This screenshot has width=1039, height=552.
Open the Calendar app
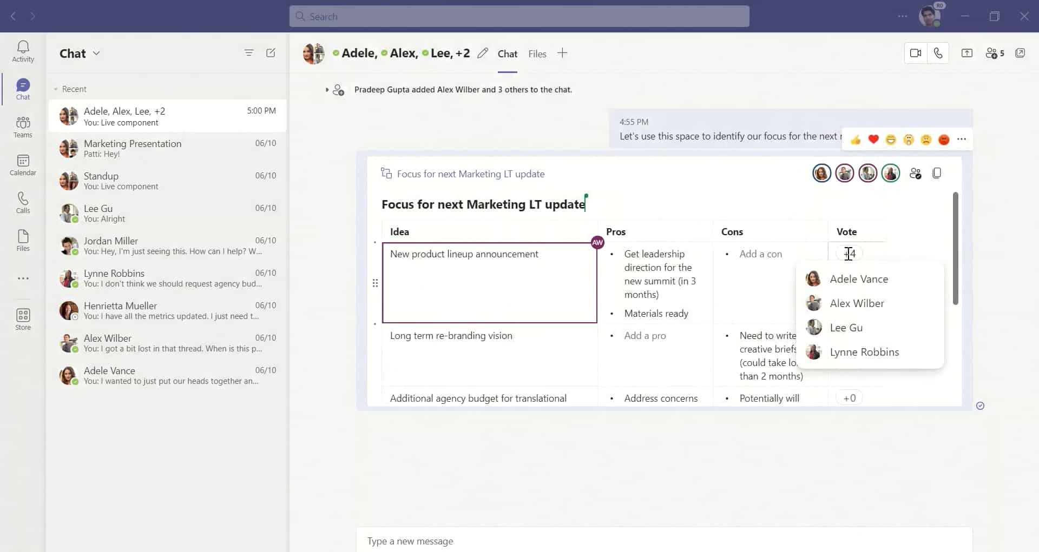(x=23, y=165)
